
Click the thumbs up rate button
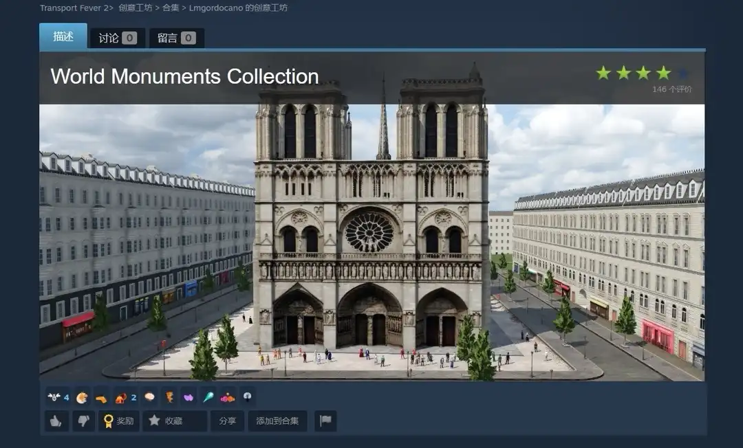click(56, 421)
